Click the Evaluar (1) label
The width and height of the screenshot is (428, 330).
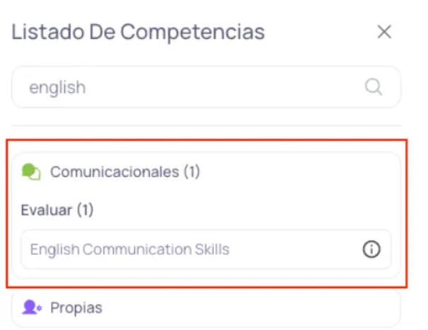[x=57, y=210]
